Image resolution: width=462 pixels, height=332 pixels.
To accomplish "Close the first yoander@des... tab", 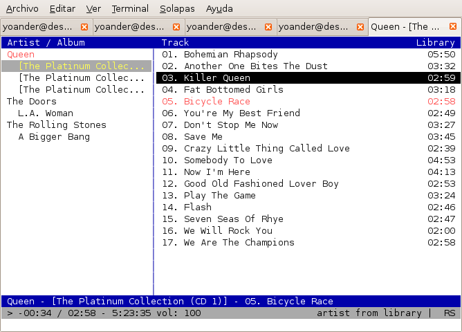I will click(84, 27).
